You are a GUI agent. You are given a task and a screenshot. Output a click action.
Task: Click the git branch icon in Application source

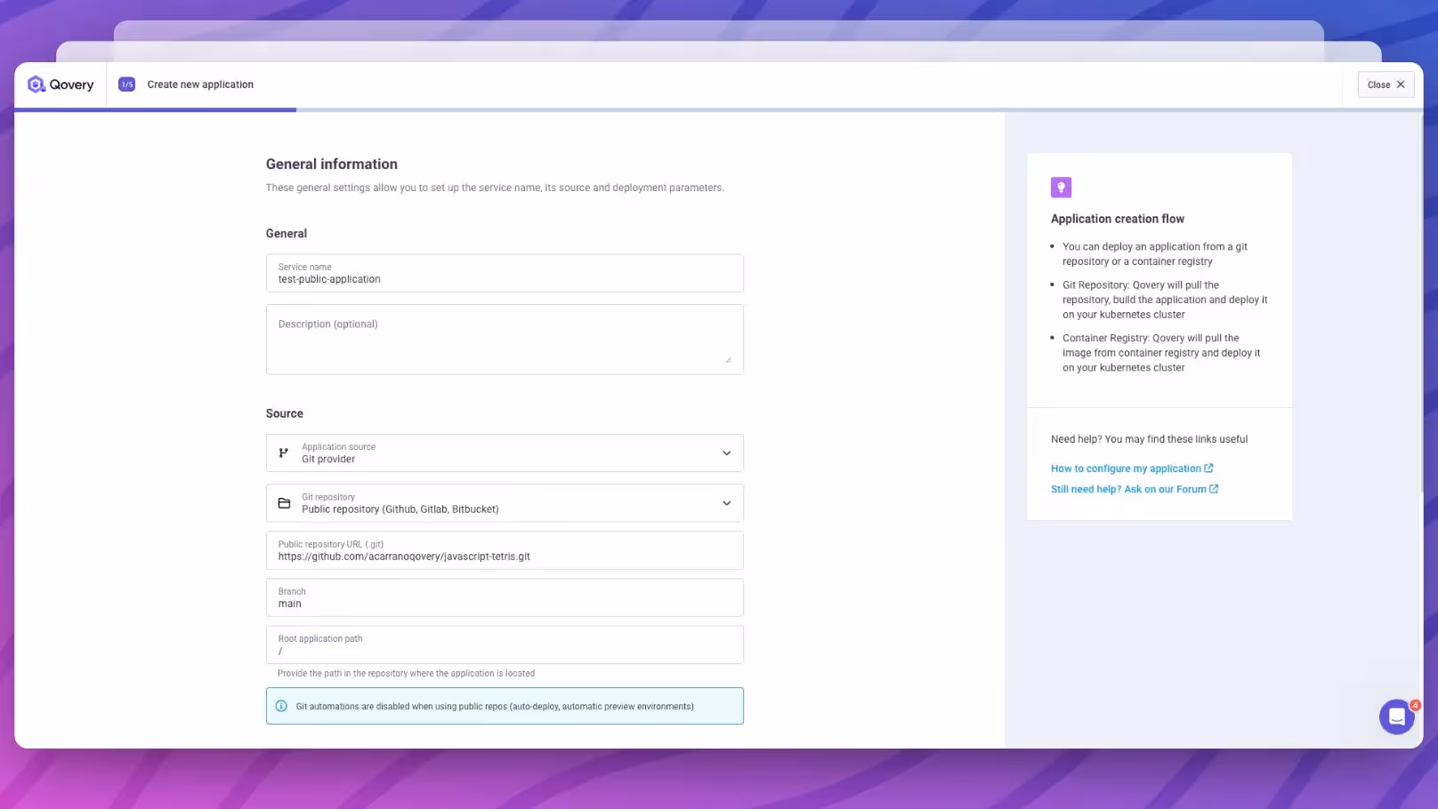(284, 453)
